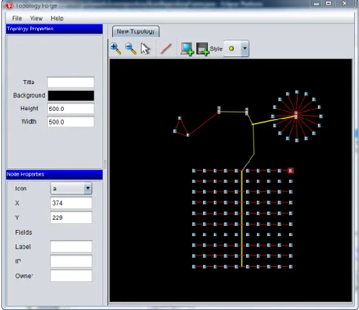Viewport: 359px width, 310px height.
Task: Select the bottom-left node of the grid
Action: pos(194,266)
